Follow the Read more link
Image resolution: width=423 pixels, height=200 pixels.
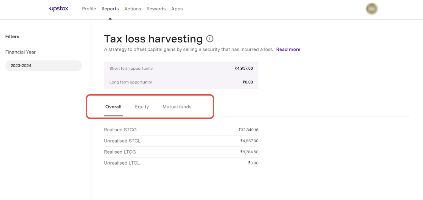(x=288, y=50)
